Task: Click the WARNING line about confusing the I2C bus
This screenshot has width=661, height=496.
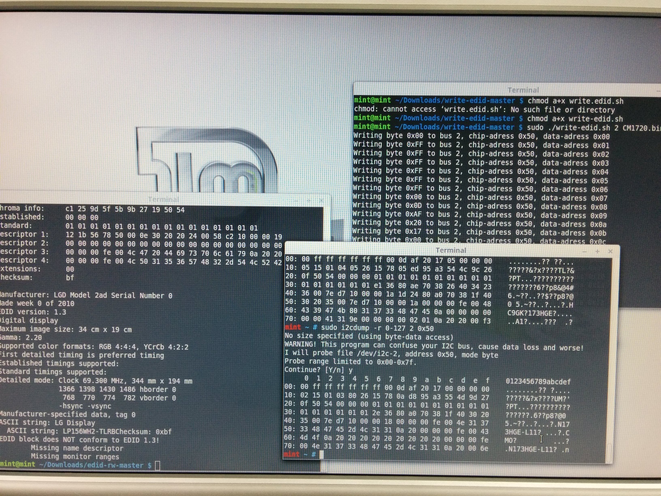Action: [434, 347]
